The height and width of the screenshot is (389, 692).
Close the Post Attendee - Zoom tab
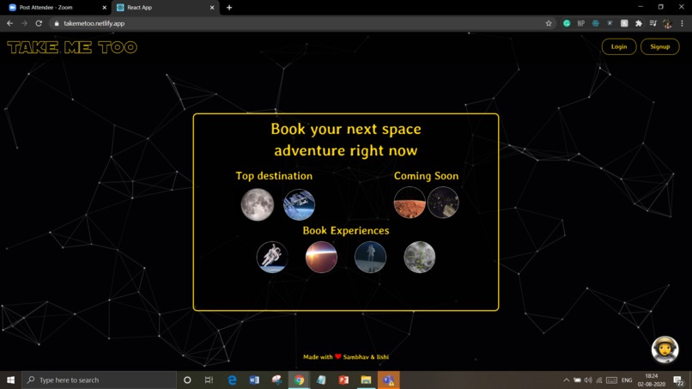coord(105,8)
